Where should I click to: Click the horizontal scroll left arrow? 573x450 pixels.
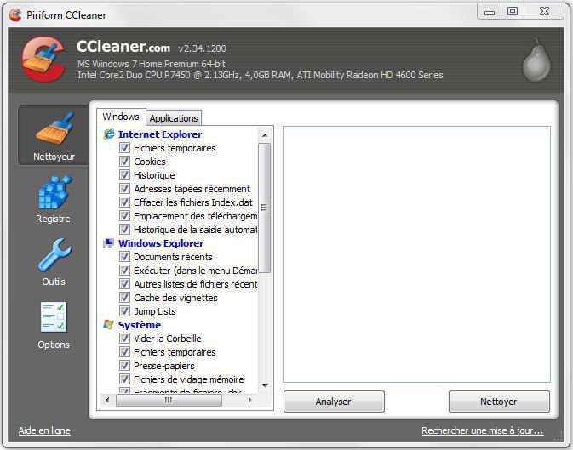pos(107,400)
